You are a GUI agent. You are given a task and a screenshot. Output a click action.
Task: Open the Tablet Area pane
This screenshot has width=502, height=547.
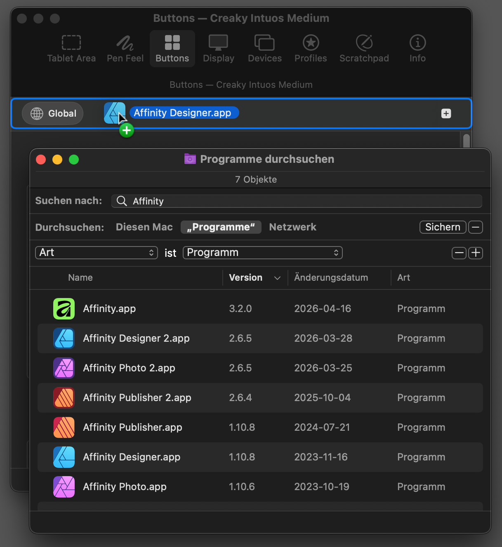(71, 49)
